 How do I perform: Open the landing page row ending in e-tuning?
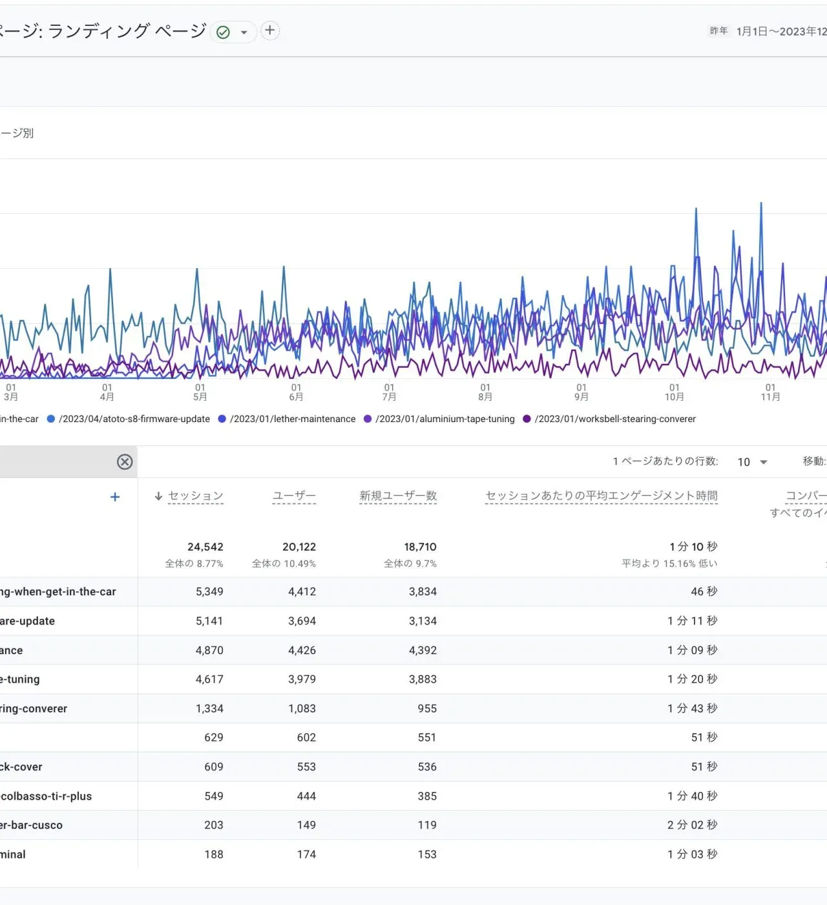[x=20, y=679]
